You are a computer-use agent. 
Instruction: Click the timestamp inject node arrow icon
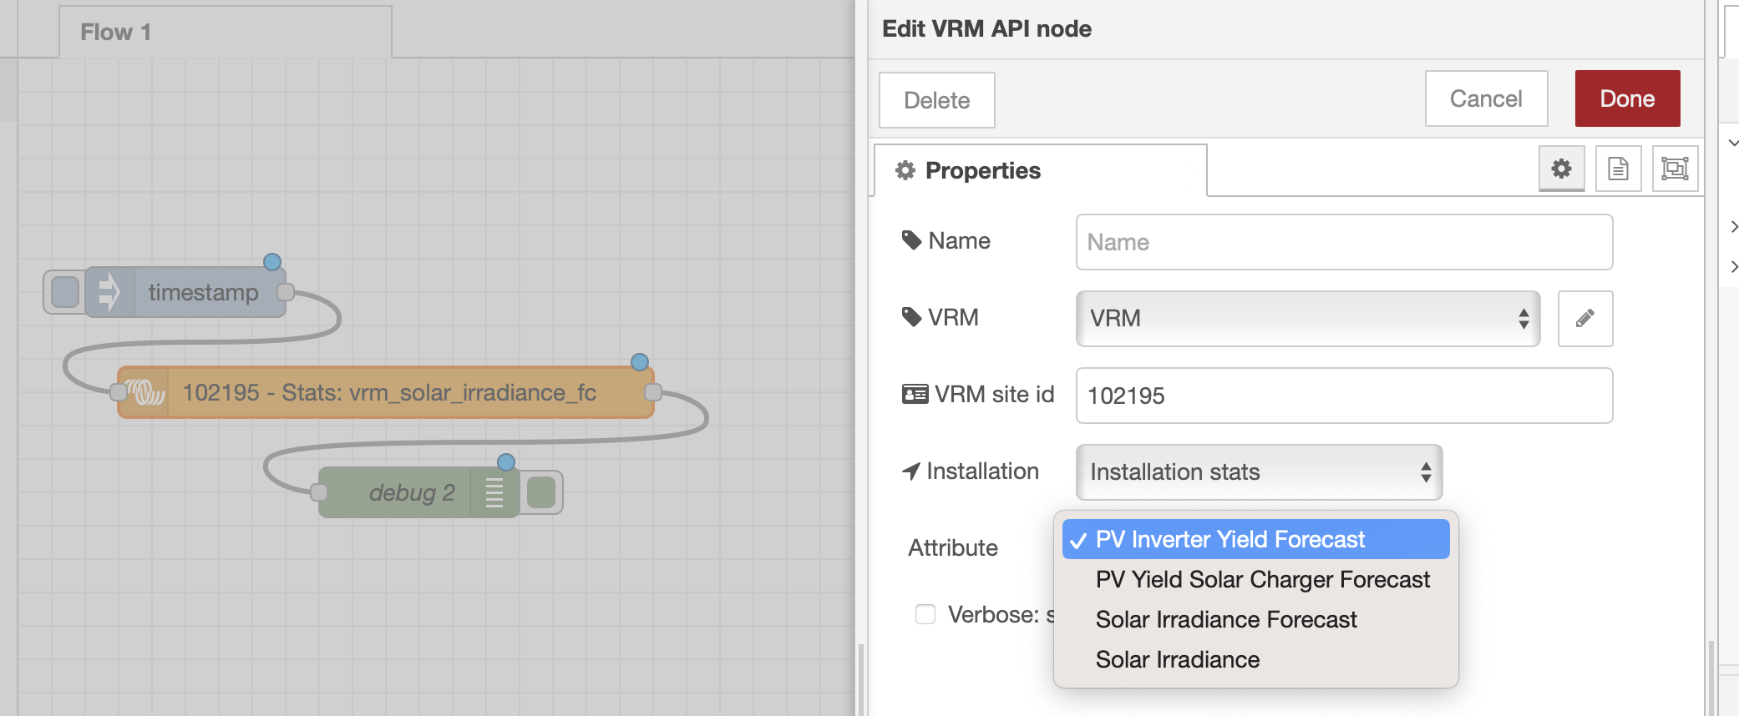[109, 292]
